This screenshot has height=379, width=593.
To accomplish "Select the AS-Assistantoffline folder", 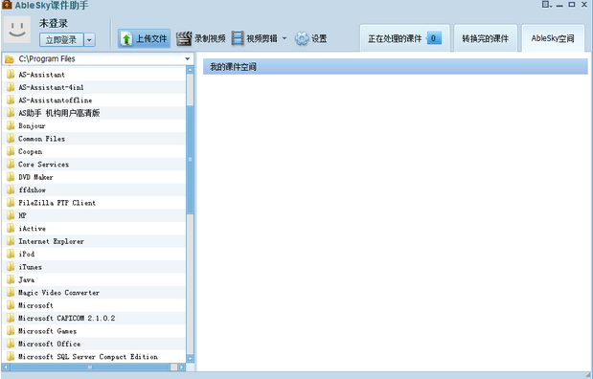I will pyautogui.click(x=94, y=100).
